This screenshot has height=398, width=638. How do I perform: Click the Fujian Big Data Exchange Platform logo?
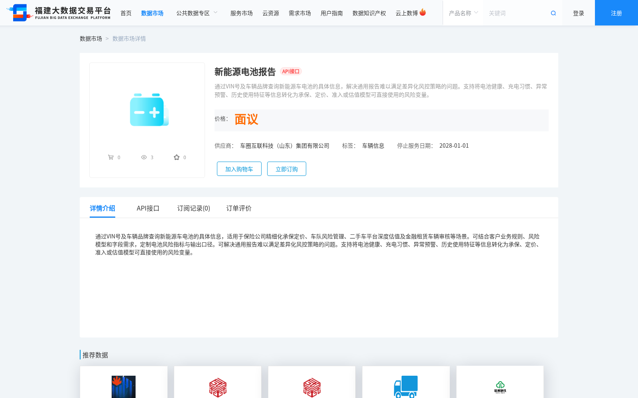59,13
